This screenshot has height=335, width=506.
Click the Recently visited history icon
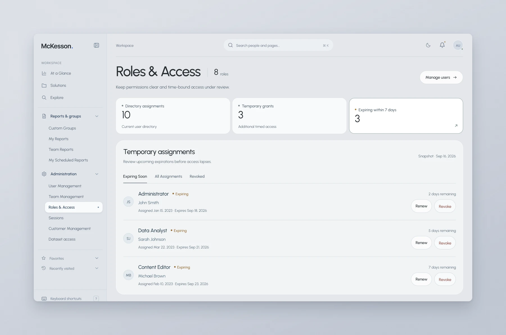(44, 268)
